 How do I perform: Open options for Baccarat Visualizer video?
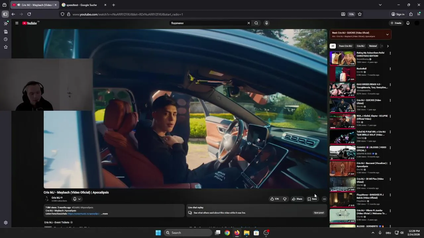(390, 164)
